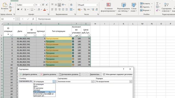Open Стили ячеек gallery
Image resolution: width=175 pixels, height=98 pixels.
(134, 7)
